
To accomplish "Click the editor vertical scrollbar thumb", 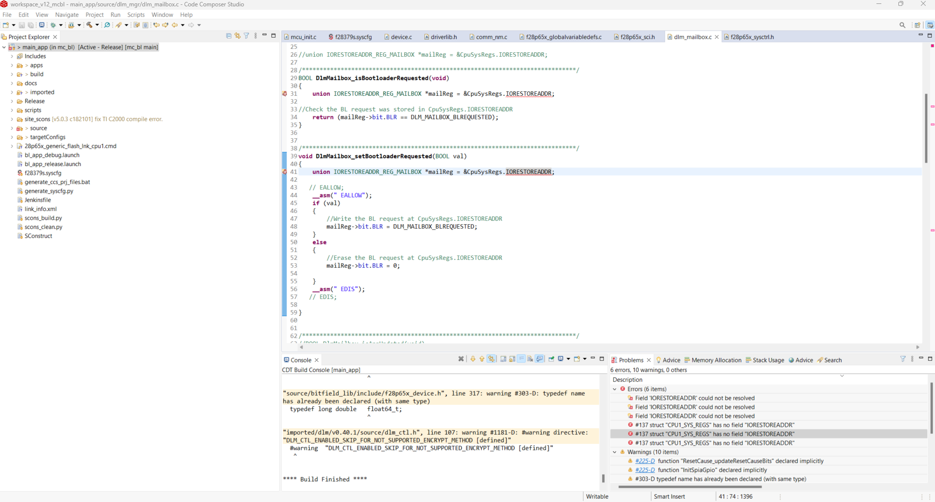I will pyautogui.click(x=926, y=128).
